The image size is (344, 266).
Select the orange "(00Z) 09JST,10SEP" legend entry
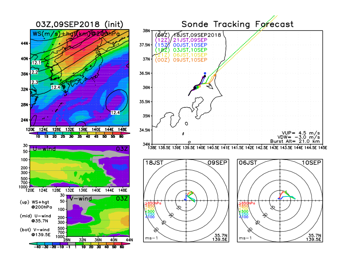click(181, 60)
